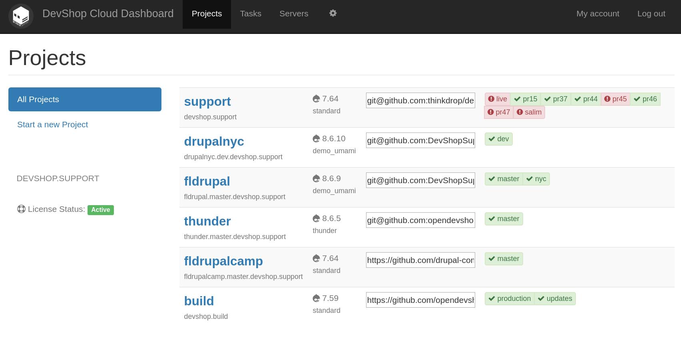The height and width of the screenshot is (346, 681).
Task: Open the build project
Action: coord(199,301)
